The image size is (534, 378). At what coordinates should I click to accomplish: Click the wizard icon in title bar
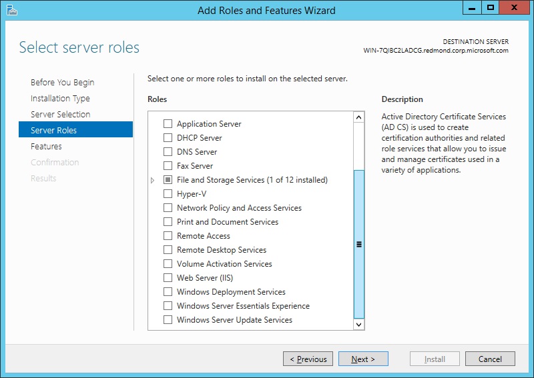click(11, 10)
